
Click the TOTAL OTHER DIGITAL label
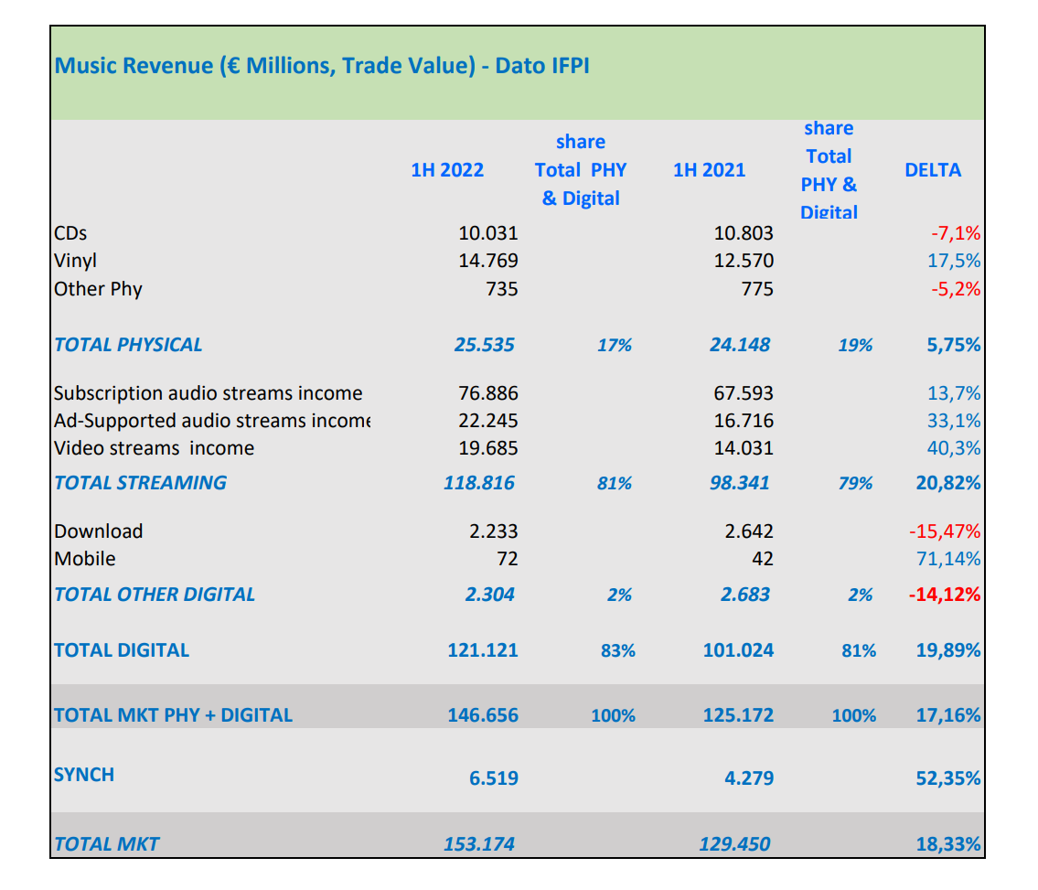pyautogui.click(x=155, y=595)
